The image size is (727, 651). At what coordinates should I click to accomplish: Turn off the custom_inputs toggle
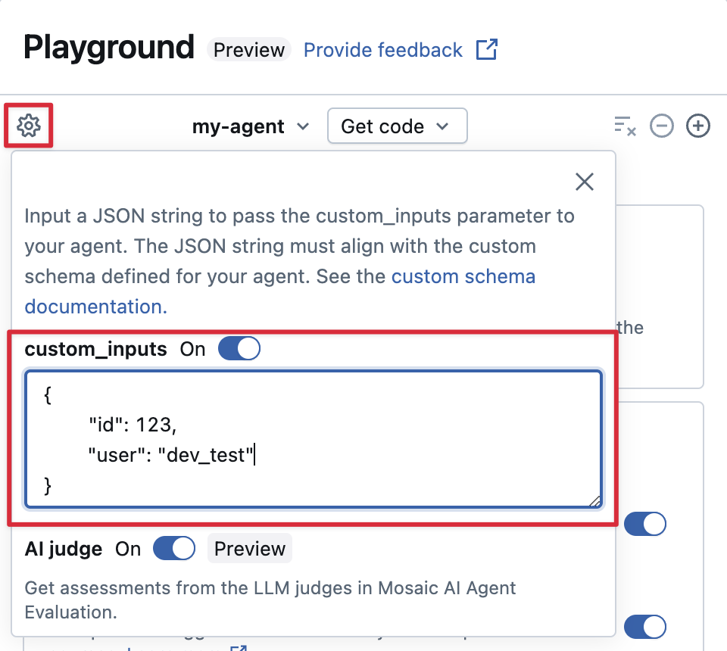tap(239, 348)
